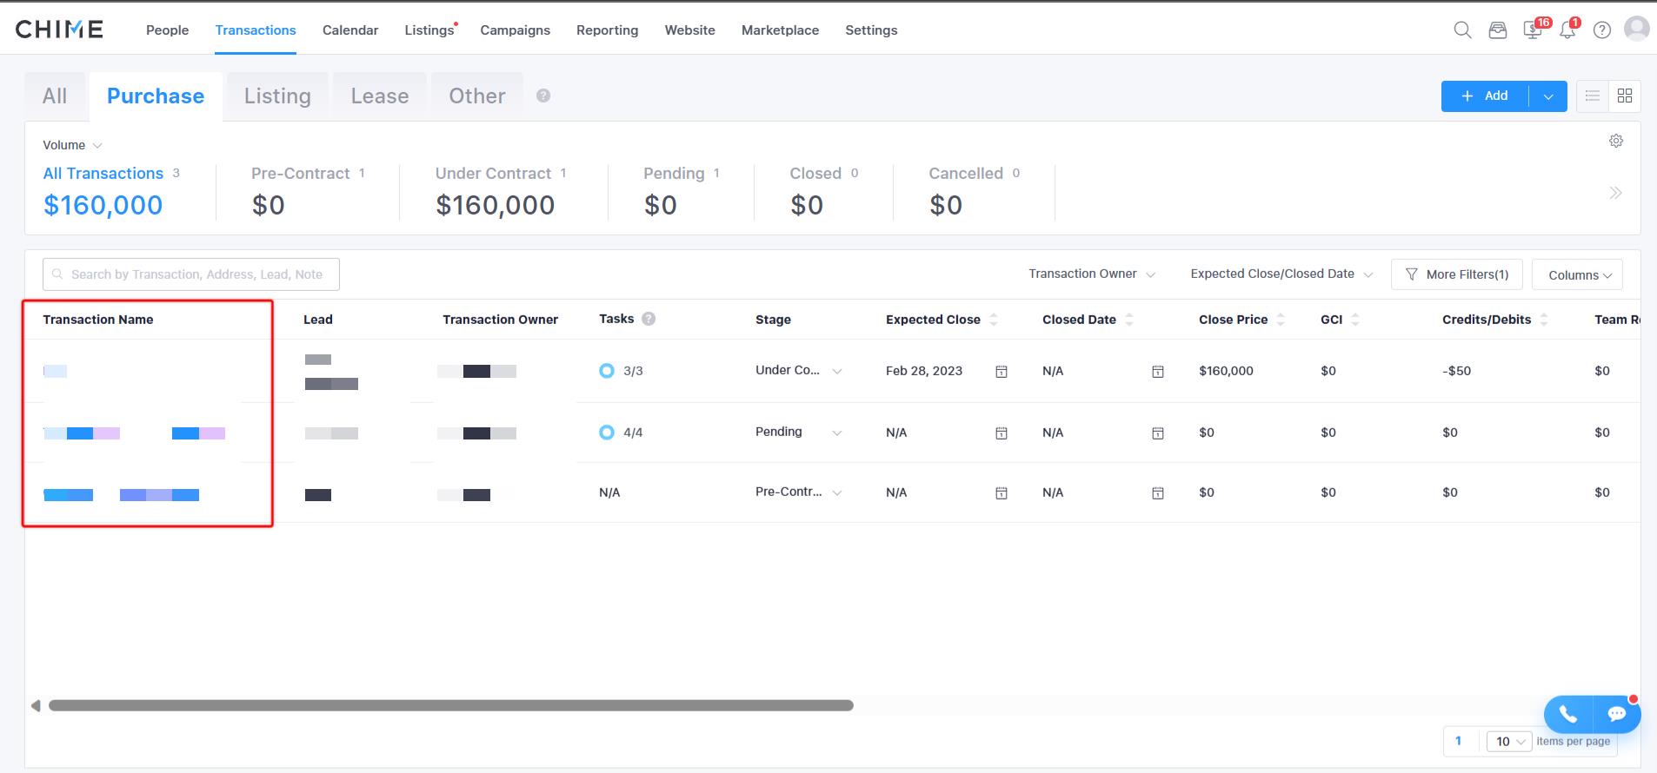Click the horizontal table scrollbar
The height and width of the screenshot is (773, 1657).
451,705
